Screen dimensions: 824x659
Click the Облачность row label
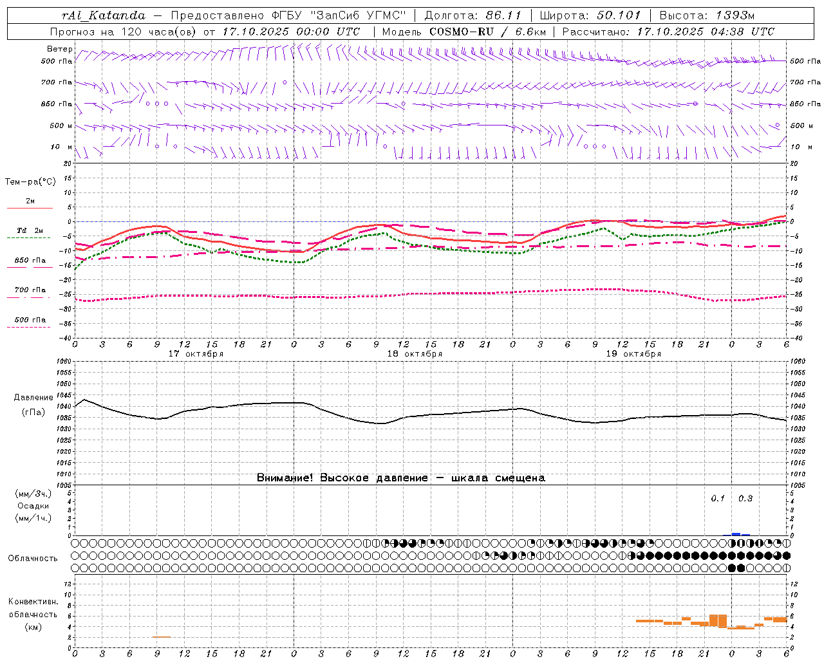[x=33, y=559]
